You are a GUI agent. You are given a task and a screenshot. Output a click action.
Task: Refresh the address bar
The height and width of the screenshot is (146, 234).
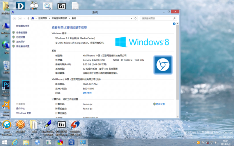coord(135,18)
